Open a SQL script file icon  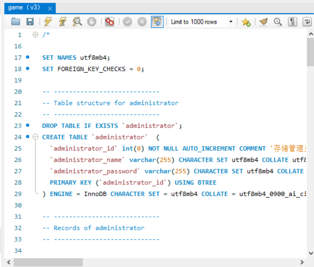16,22
